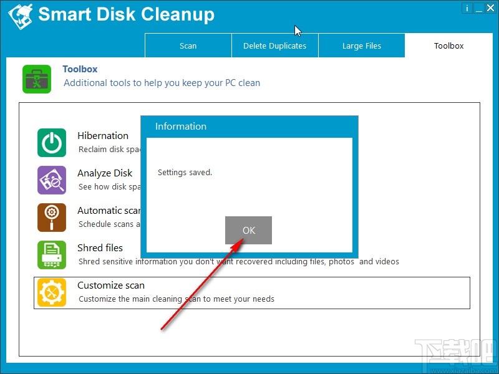This screenshot has height=374, width=499.
Task: Select the Hibernation tool label
Action: point(103,136)
